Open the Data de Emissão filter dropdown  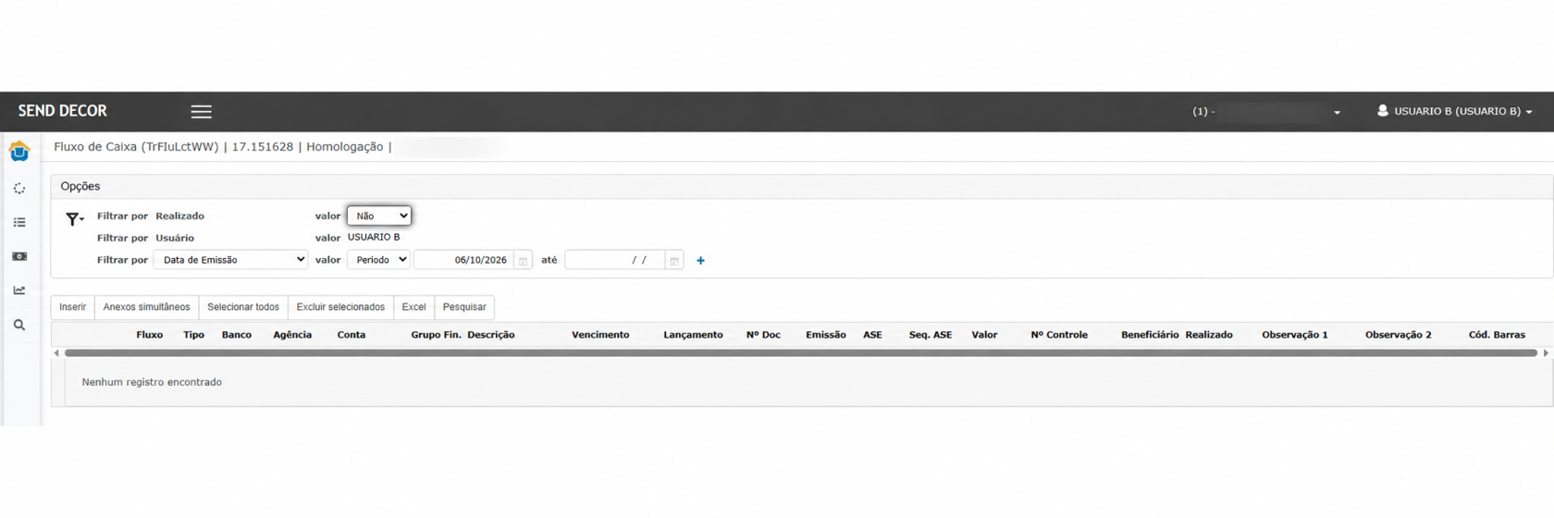230,260
